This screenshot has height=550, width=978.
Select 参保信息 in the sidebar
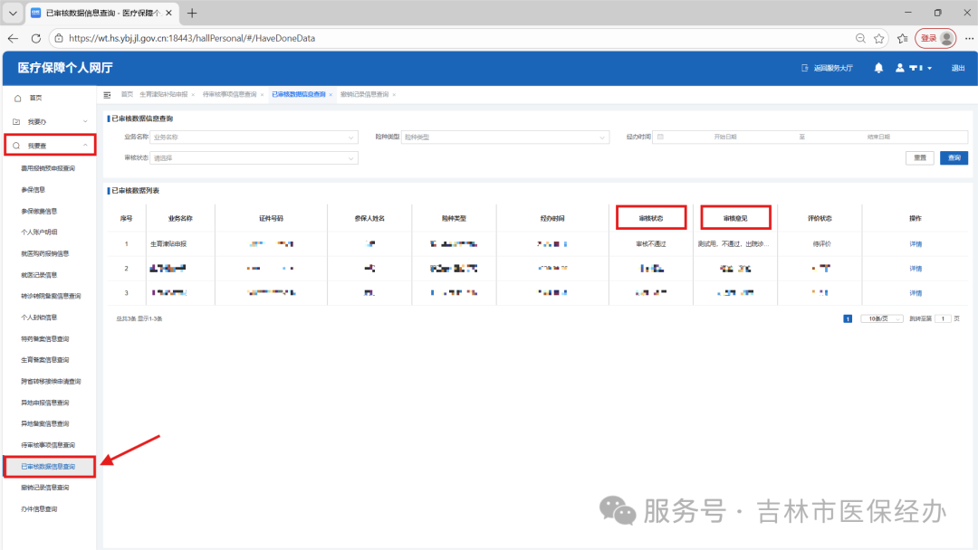34,190
